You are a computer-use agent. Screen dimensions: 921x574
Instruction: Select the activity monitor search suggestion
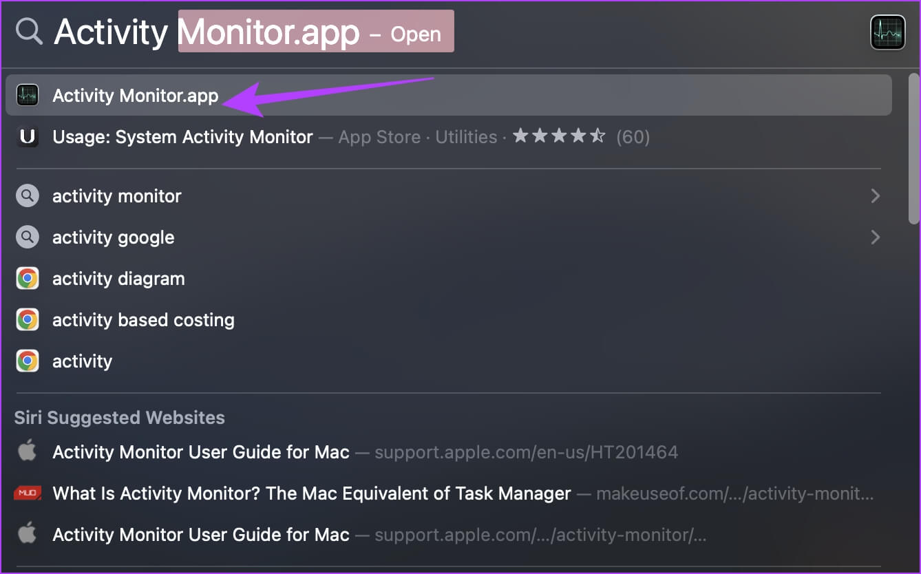[449, 196]
